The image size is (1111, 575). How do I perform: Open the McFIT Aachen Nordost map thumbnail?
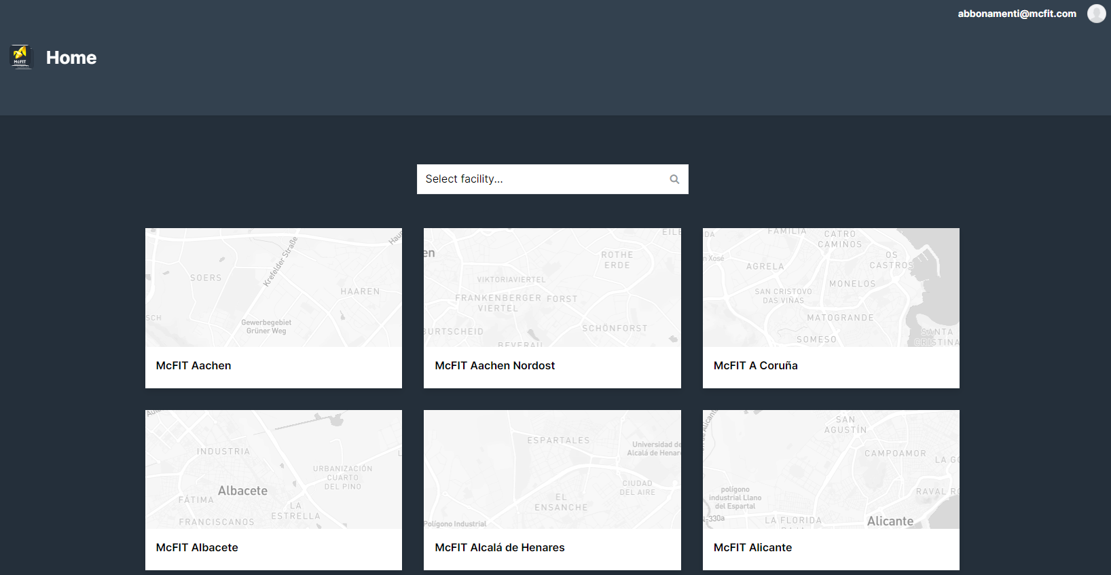tap(552, 287)
